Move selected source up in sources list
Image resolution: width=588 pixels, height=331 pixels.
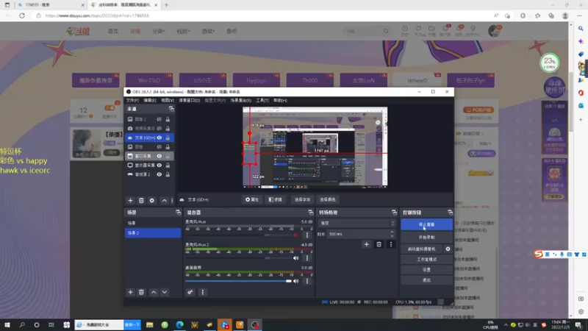pos(164,200)
